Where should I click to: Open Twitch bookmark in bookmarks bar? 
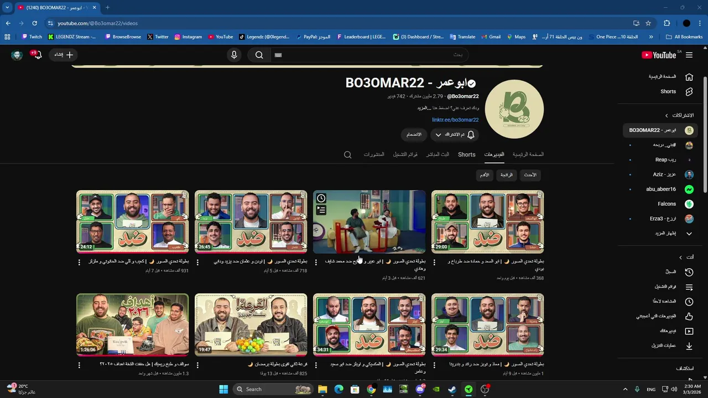[x=32, y=37]
